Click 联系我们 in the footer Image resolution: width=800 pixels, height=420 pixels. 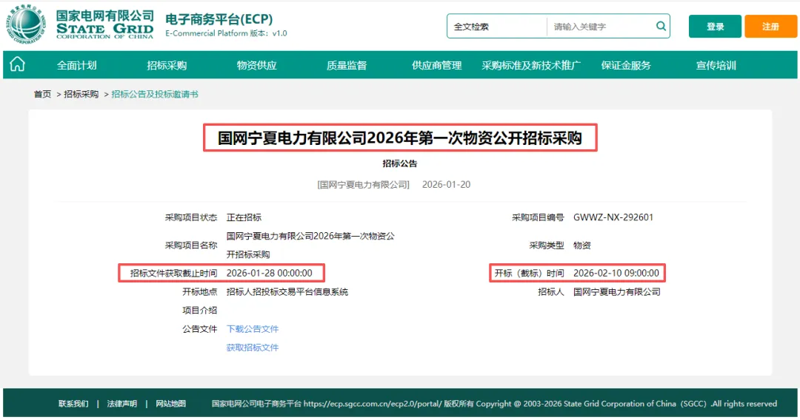(x=73, y=404)
